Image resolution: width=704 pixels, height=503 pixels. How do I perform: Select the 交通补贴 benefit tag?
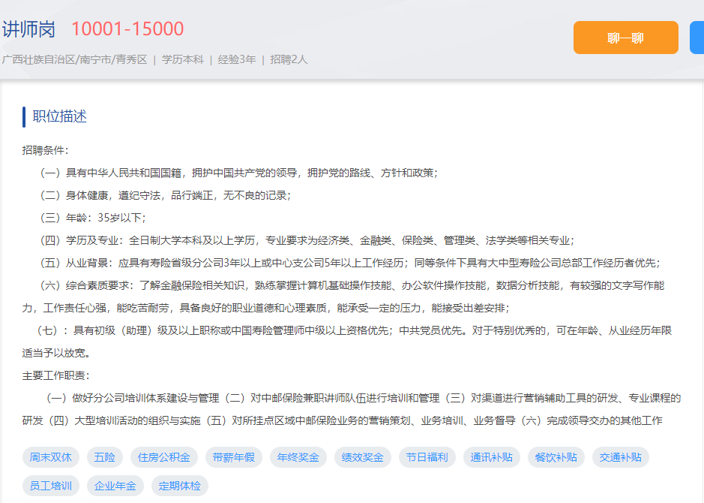(x=621, y=458)
